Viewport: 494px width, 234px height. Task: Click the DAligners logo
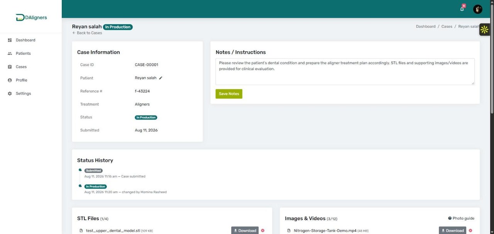(x=31, y=17)
